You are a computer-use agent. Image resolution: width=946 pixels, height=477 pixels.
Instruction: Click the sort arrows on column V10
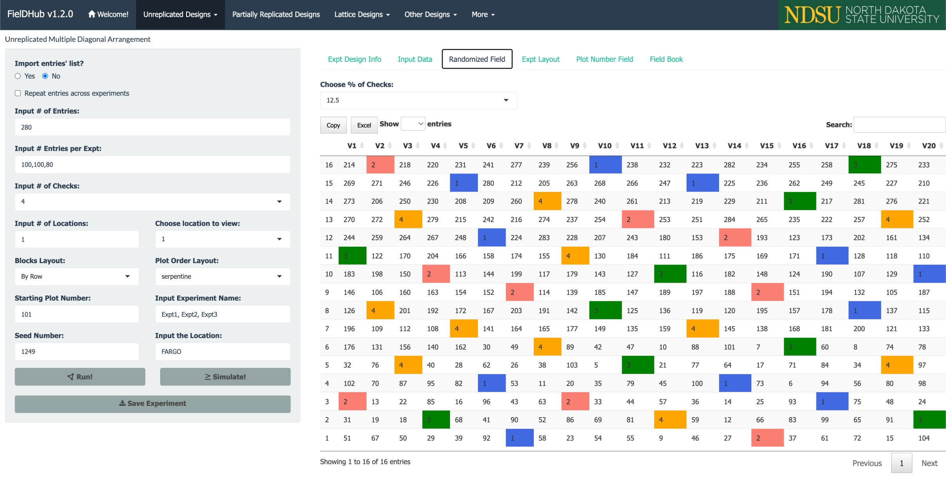pos(617,145)
